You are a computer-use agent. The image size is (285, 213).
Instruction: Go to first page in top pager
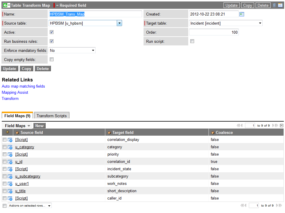pyautogui.click(x=238, y=125)
